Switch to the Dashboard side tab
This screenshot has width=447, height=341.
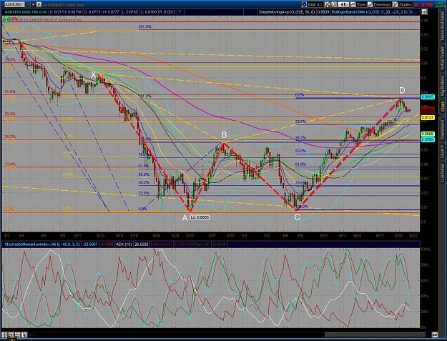(443, 129)
